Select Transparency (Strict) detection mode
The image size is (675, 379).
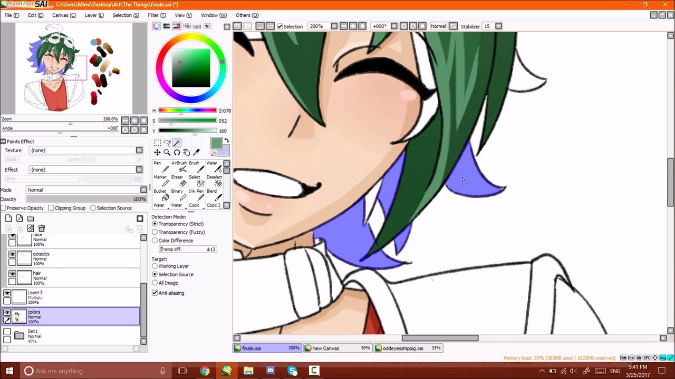pos(155,224)
